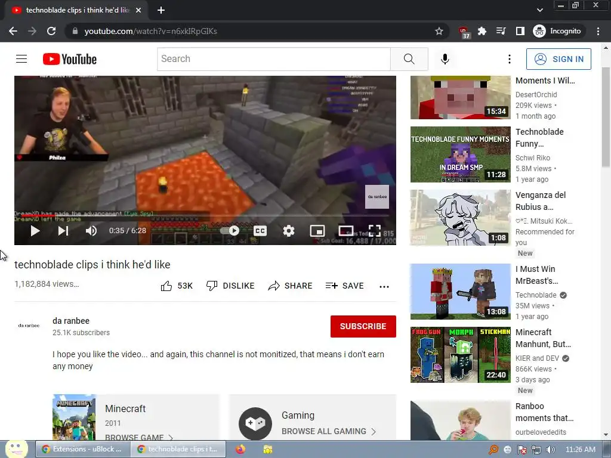The height and width of the screenshot is (458, 611).
Task: Subscribe to da ranbee channel
Action: [x=363, y=326]
